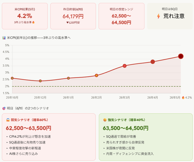Click CPI4.2%が利上げ懸念を加速 bullet
The width and height of the screenshot is (194, 162).
point(30,137)
